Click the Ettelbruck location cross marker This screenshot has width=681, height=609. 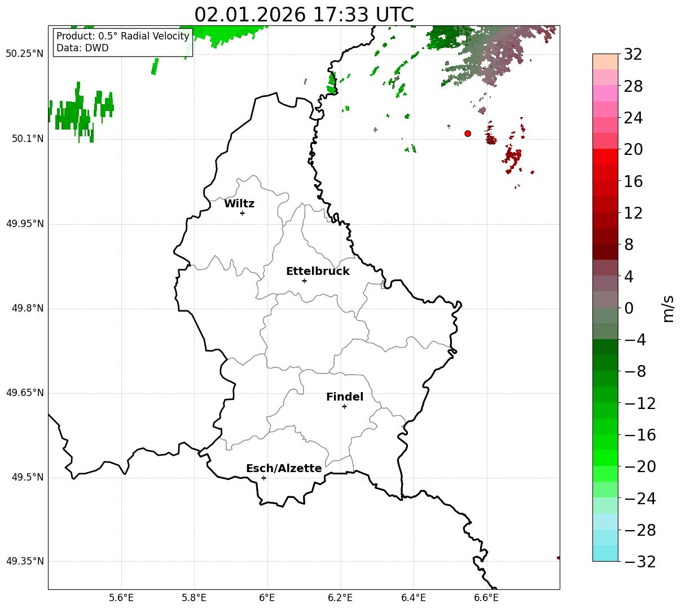(x=304, y=281)
